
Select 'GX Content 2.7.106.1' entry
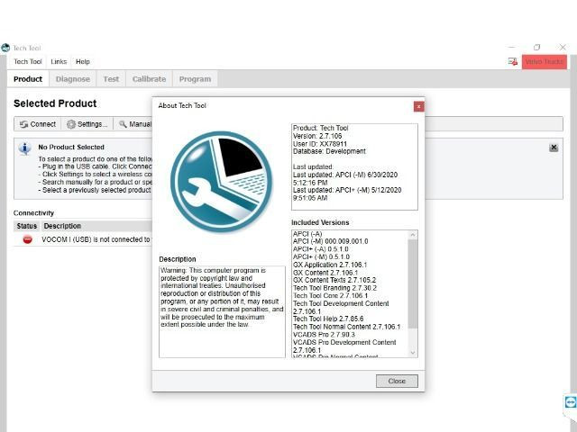[x=325, y=273]
